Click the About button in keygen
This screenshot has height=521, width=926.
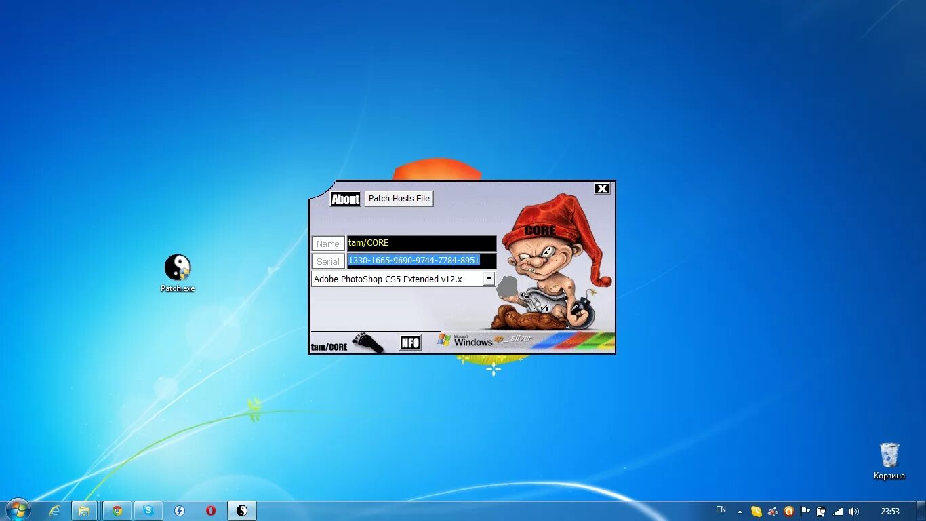click(345, 199)
